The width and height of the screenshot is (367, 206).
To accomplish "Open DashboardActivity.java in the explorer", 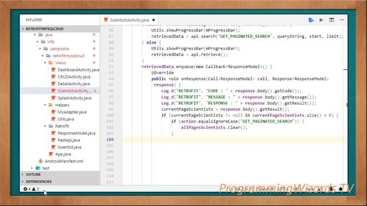I will [x=79, y=70].
